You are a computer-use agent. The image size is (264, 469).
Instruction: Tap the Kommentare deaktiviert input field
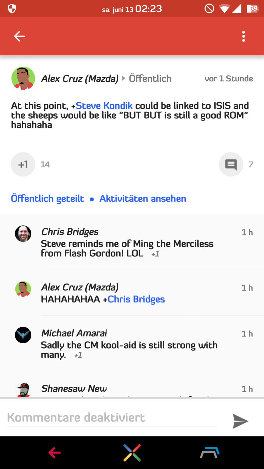pyautogui.click(x=112, y=418)
